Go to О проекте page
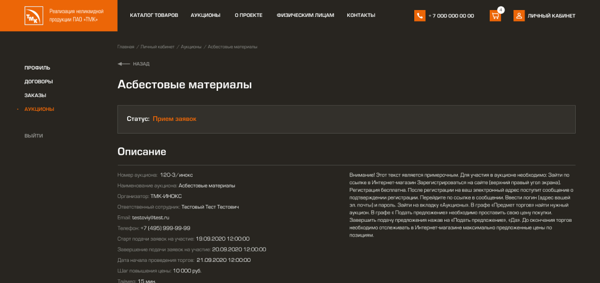Screen dimensions: 600x283 pos(249,15)
